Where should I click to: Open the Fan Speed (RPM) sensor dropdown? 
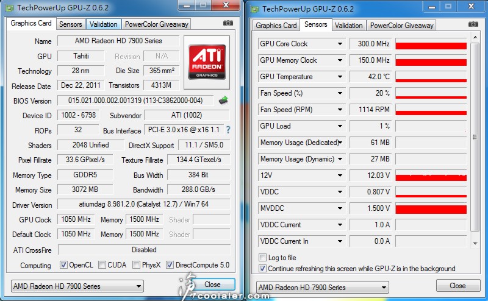(x=340, y=110)
